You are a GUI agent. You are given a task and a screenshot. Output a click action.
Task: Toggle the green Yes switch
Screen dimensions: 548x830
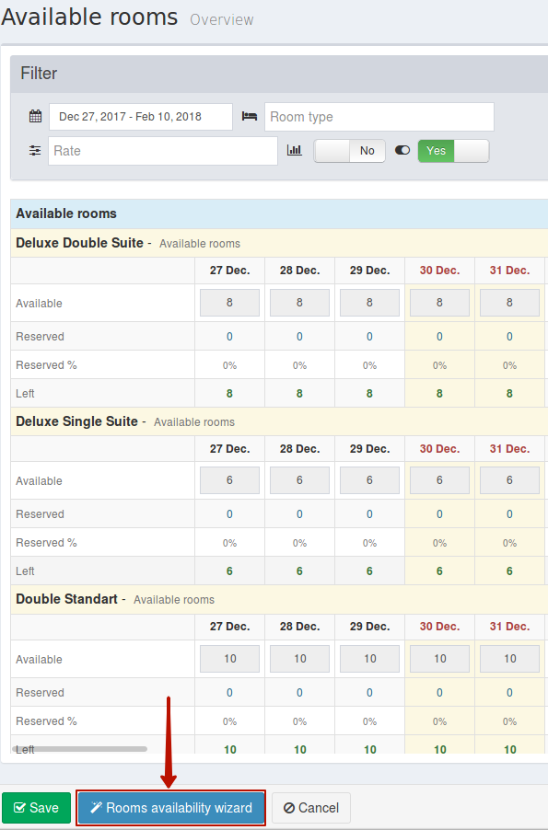(453, 151)
